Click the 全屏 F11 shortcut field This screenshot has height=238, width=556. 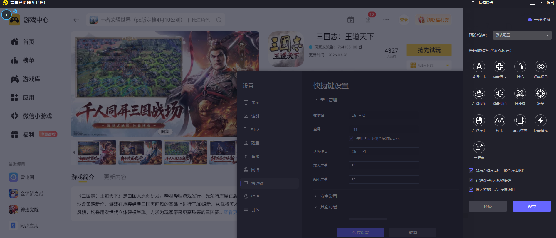pyautogui.click(x=384, y=129)
